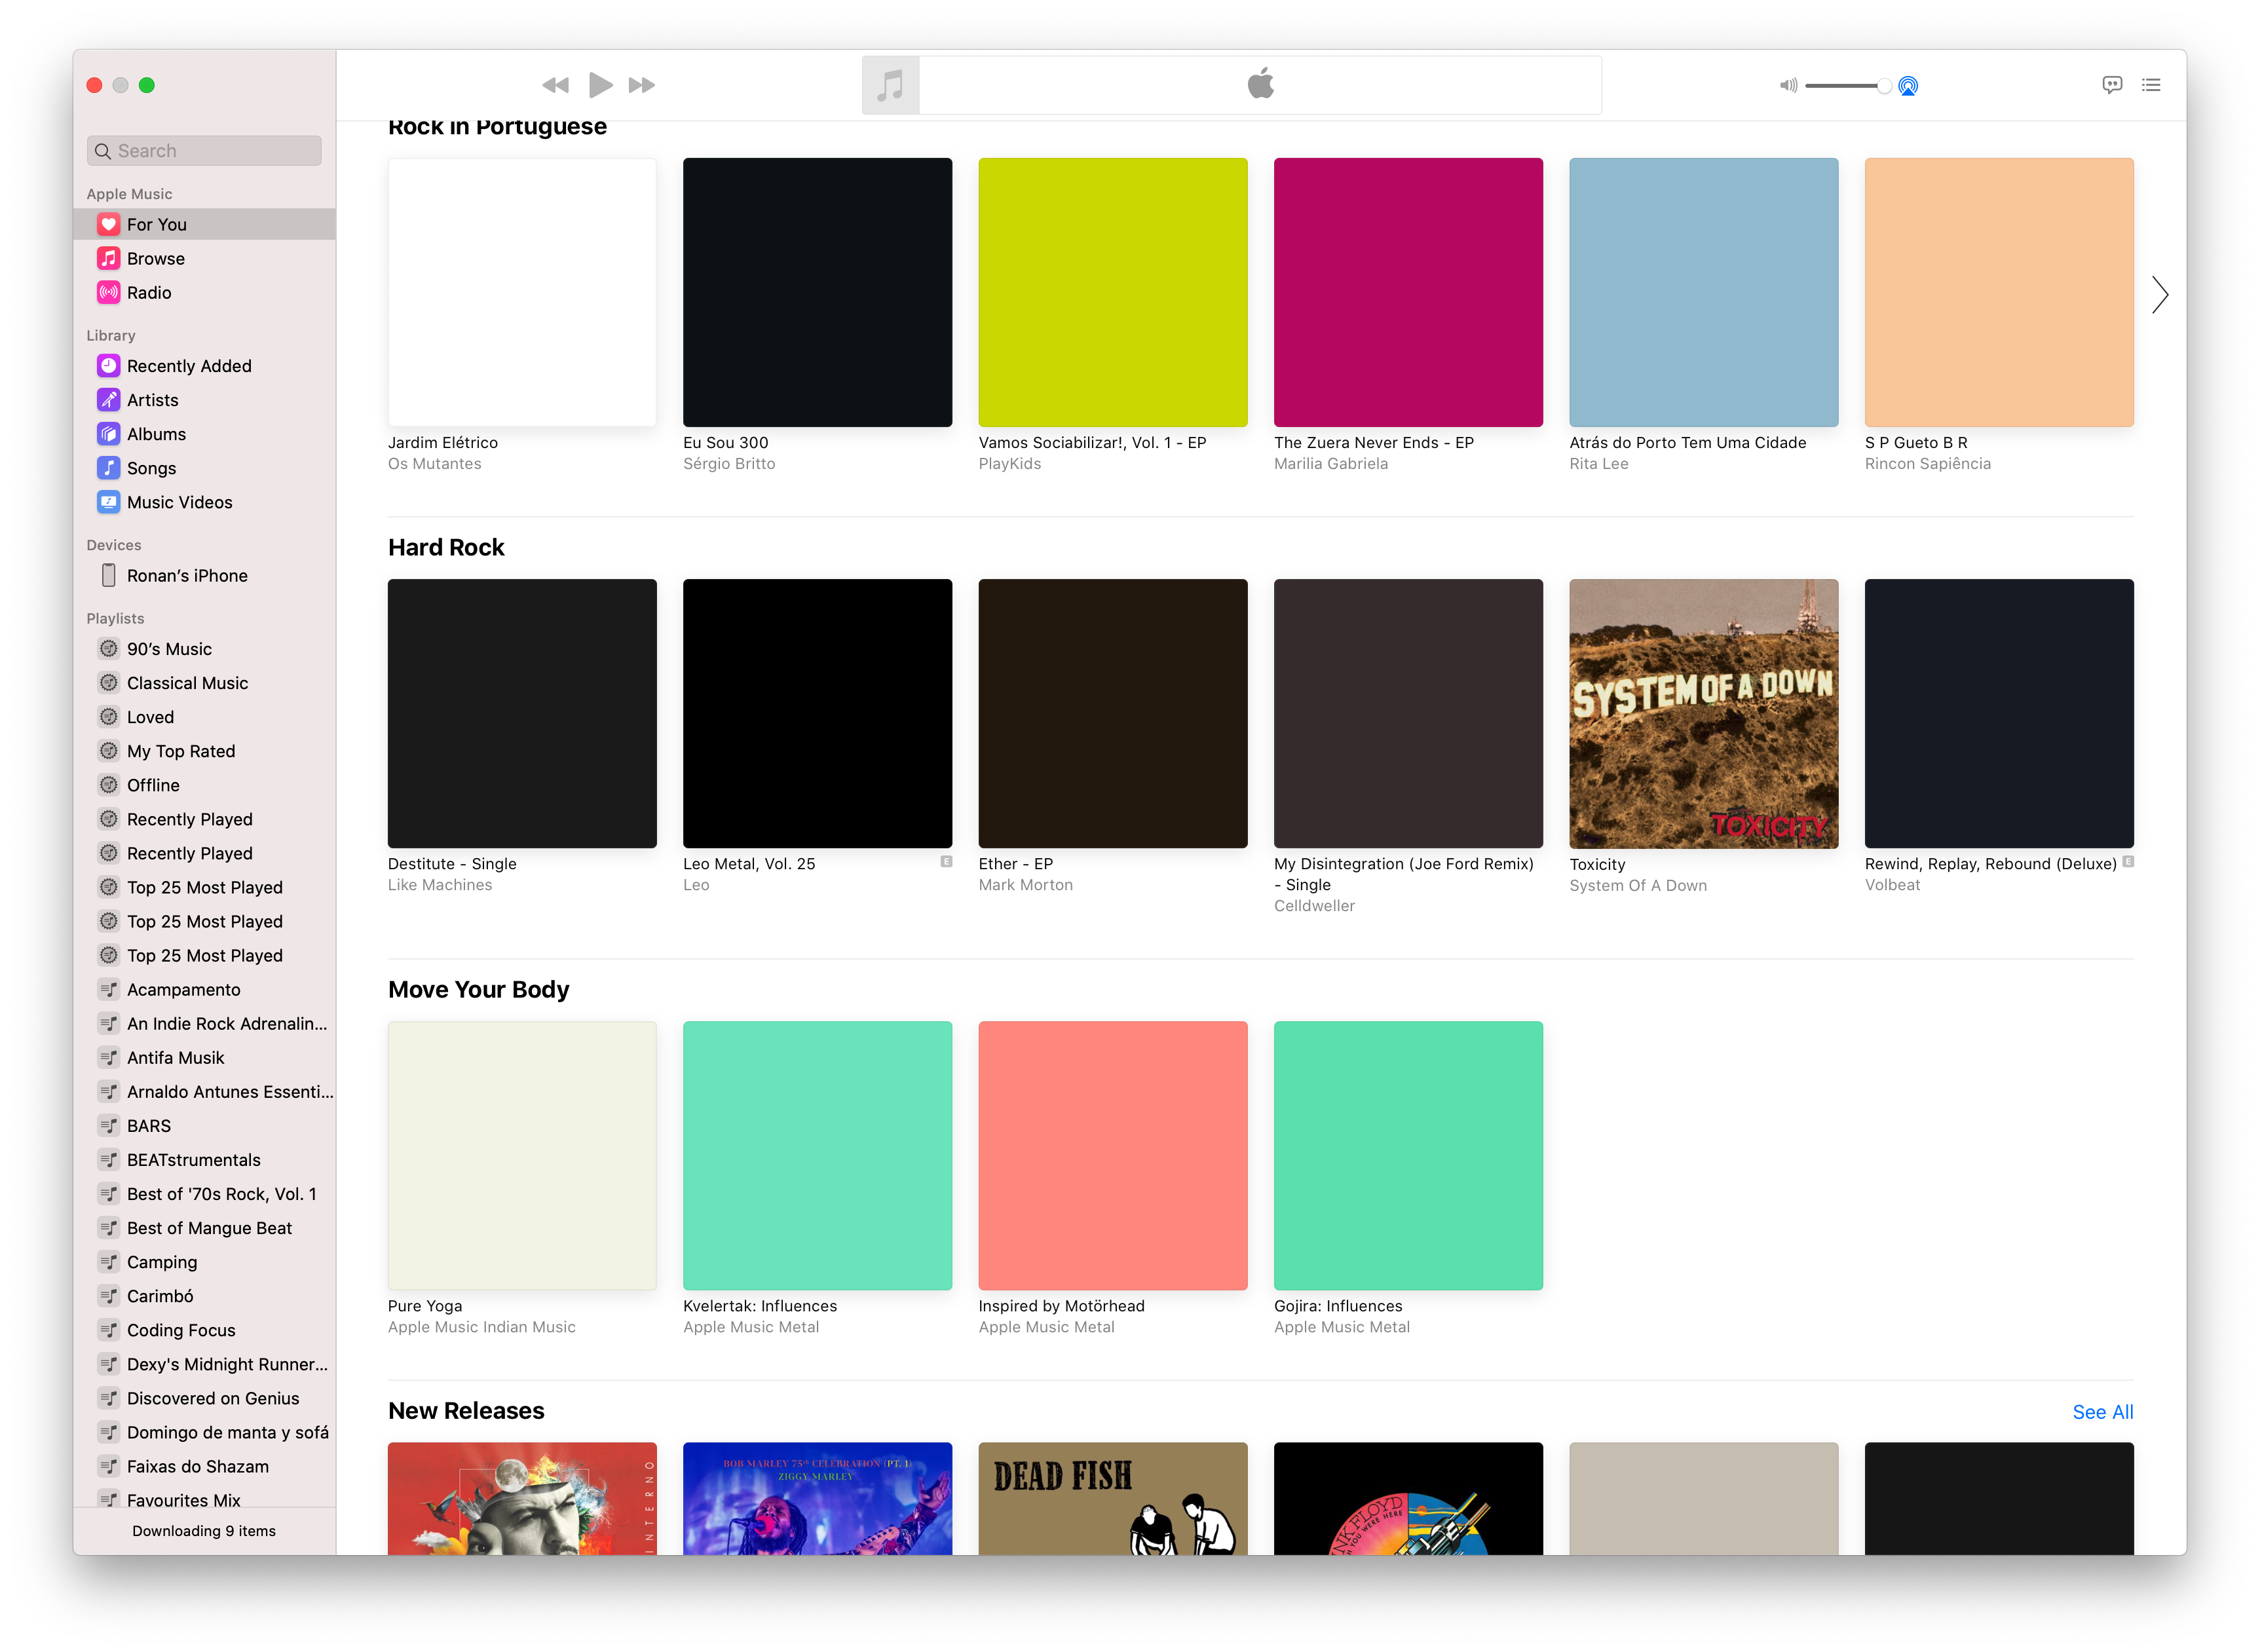Click the rewind previous track icon
Screen dimensions: 2260x1652
[555, 85]
